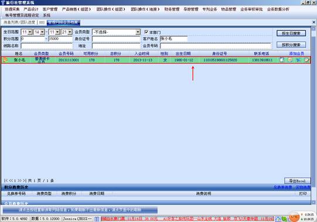Open the 财务管理 menu
317x222 pixels.
(x=172, y=9)
